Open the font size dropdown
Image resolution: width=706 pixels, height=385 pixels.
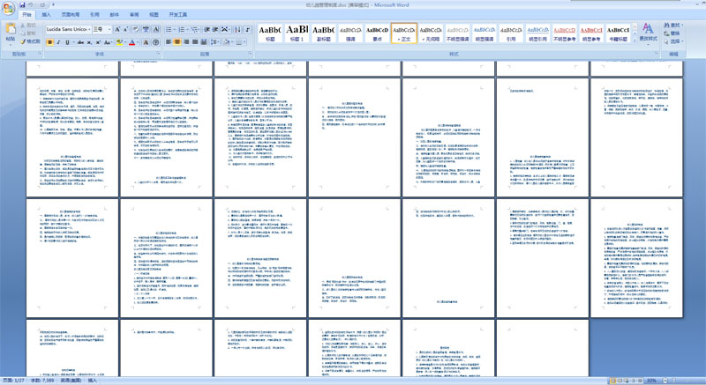(109, 29)
